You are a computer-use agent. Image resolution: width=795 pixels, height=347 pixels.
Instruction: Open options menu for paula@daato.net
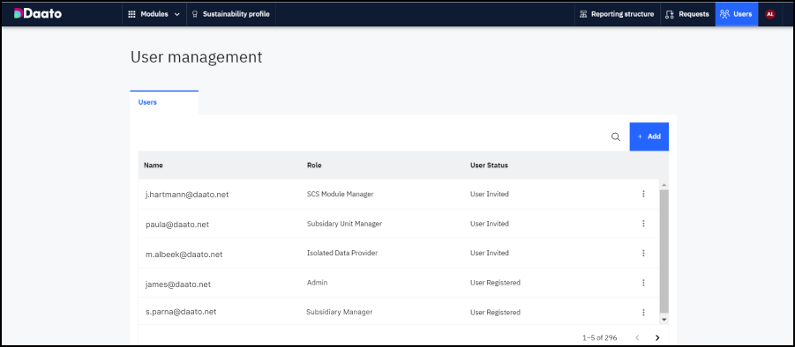(x=643, y=223)
